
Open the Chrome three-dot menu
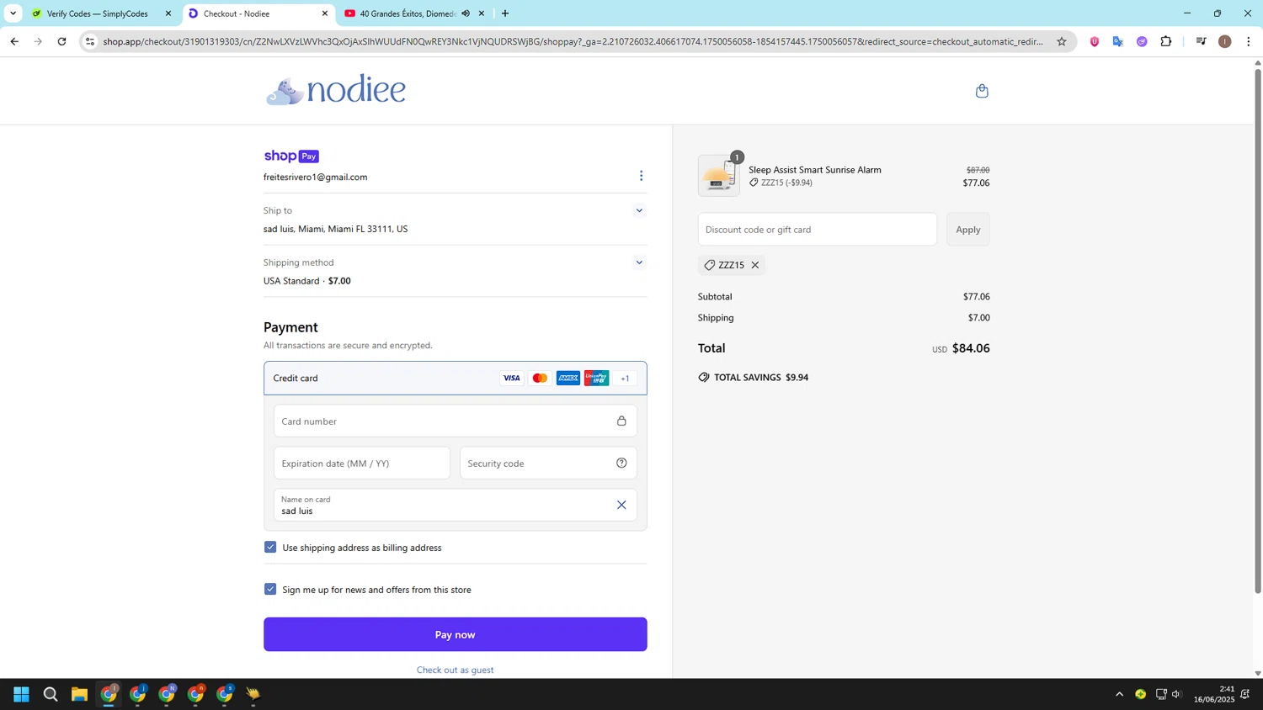[x=1249, y=41]
